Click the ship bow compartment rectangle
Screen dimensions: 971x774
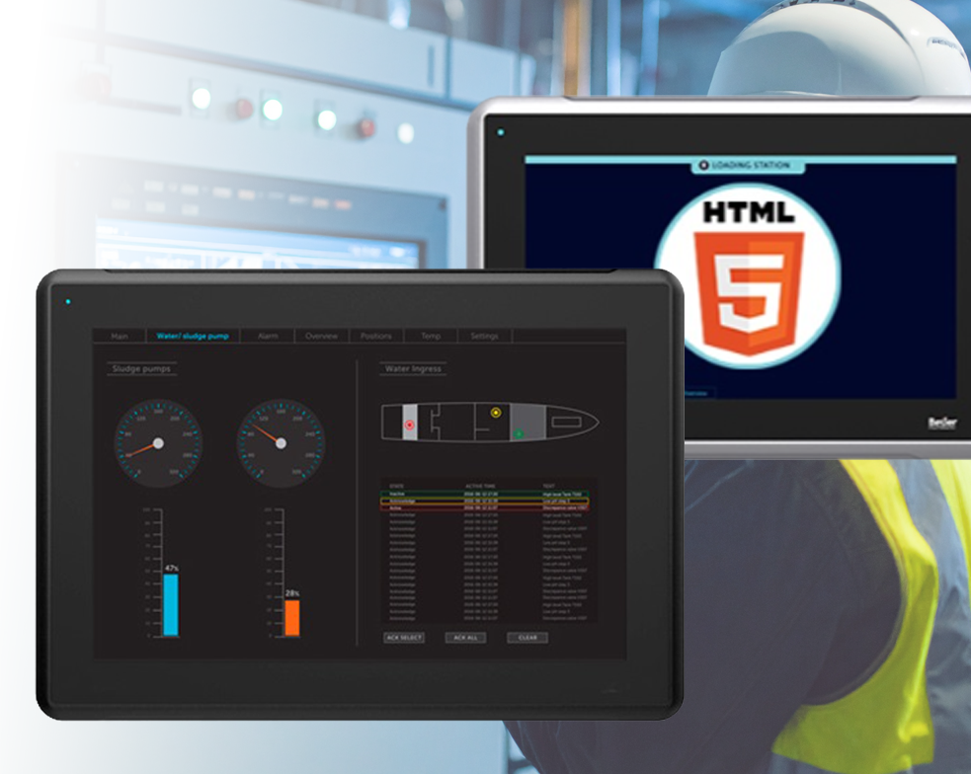[566, 422]
